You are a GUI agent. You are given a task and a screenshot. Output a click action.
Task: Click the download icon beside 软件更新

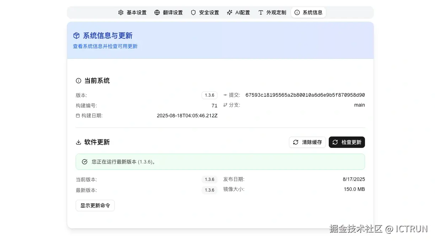click(79, 142)
